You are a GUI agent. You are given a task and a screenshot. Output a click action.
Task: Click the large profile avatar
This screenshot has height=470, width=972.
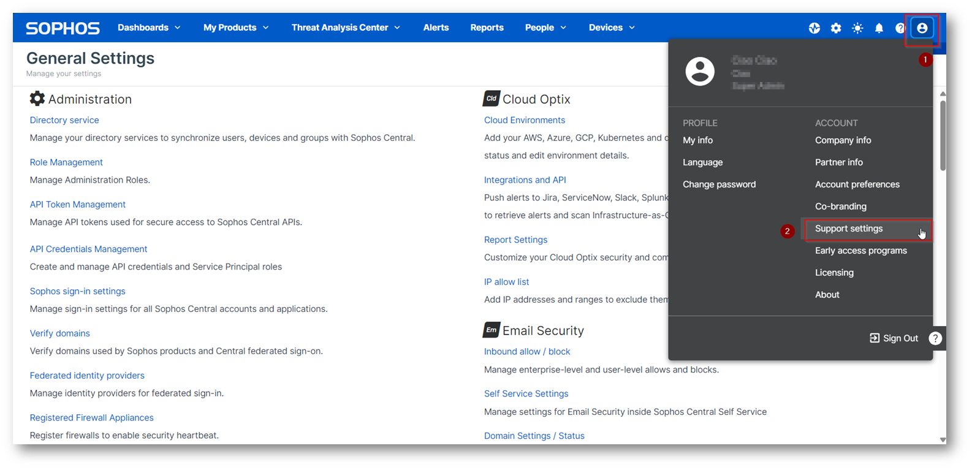coord(700,72)
